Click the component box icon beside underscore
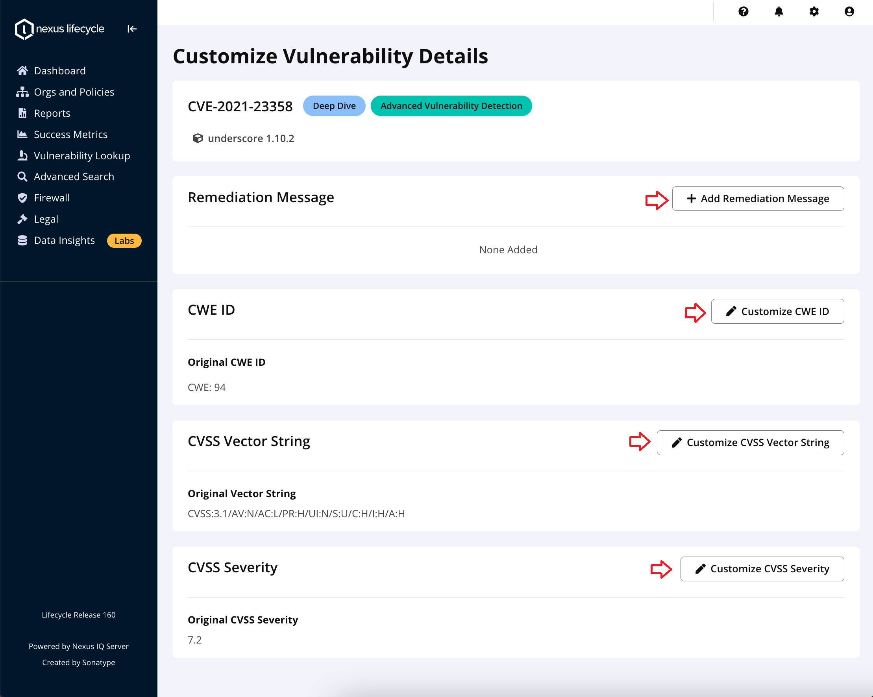Screen dimensions: 873x697 (198, 138)
